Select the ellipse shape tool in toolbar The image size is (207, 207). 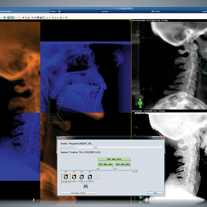click(x=55, y=17)
